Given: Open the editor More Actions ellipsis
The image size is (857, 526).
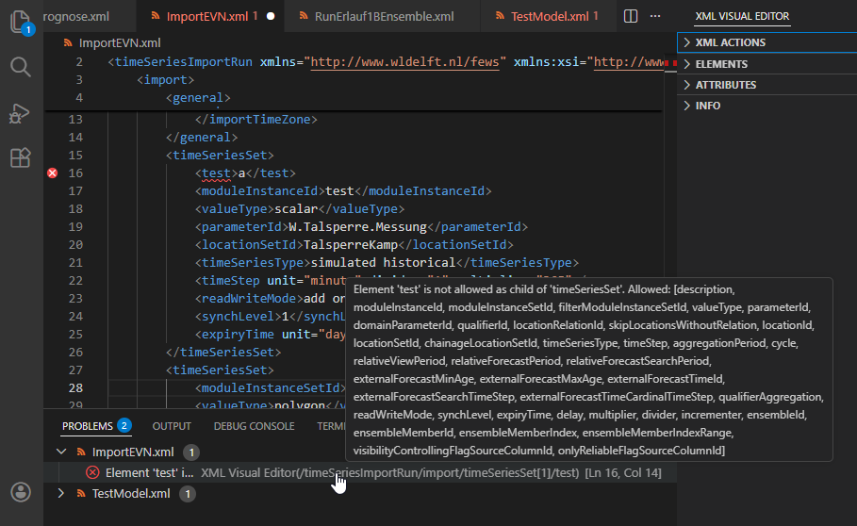Looking at the screenshot, I should click(x=655, y=16).
